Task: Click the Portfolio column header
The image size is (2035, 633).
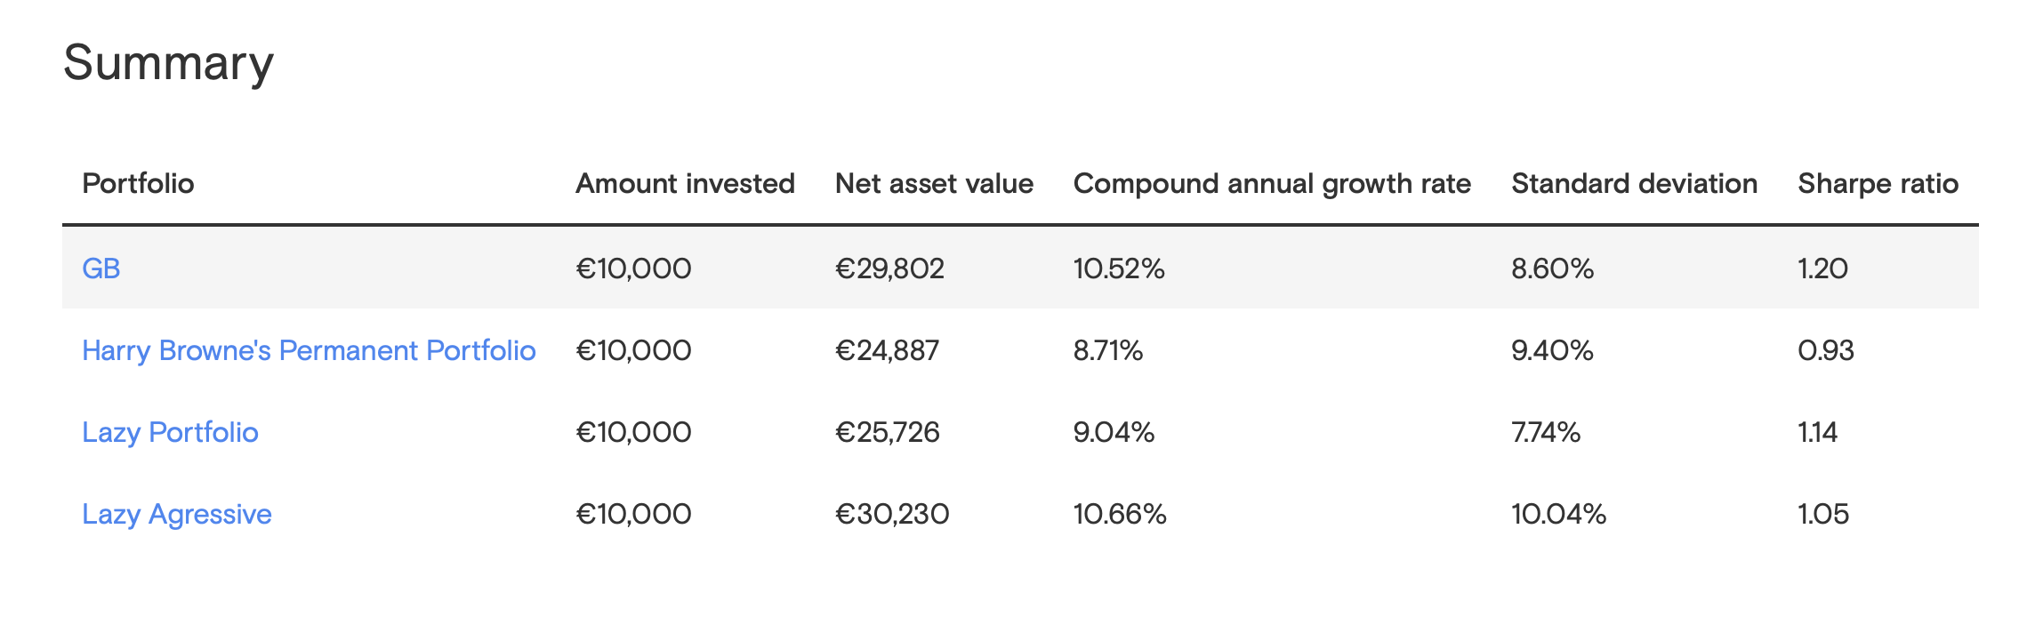Action: pyautogui.click(x=138, y=183)
